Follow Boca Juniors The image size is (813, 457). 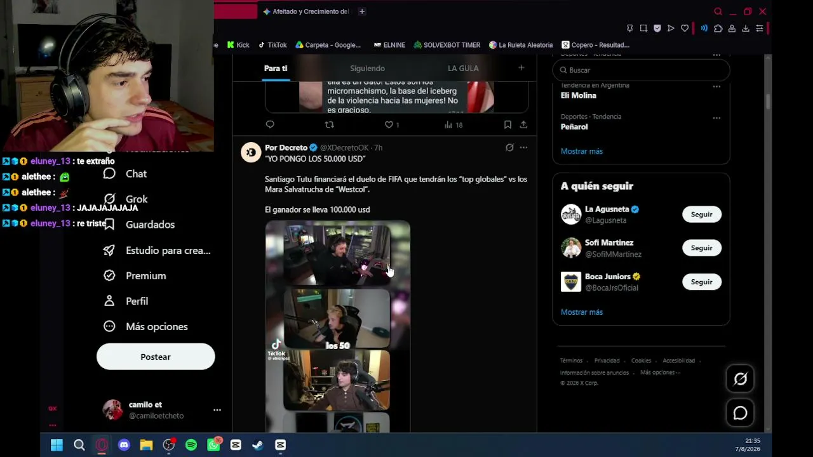click(702, 282)
